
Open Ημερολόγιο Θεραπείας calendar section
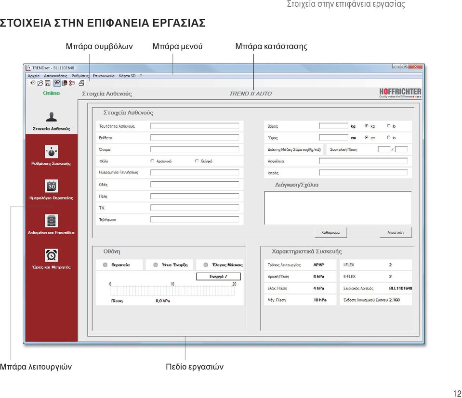[51, 190]
